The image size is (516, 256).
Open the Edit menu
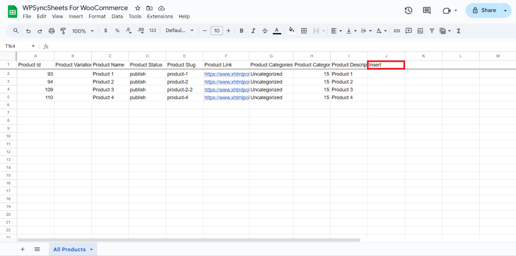point(41,17)
